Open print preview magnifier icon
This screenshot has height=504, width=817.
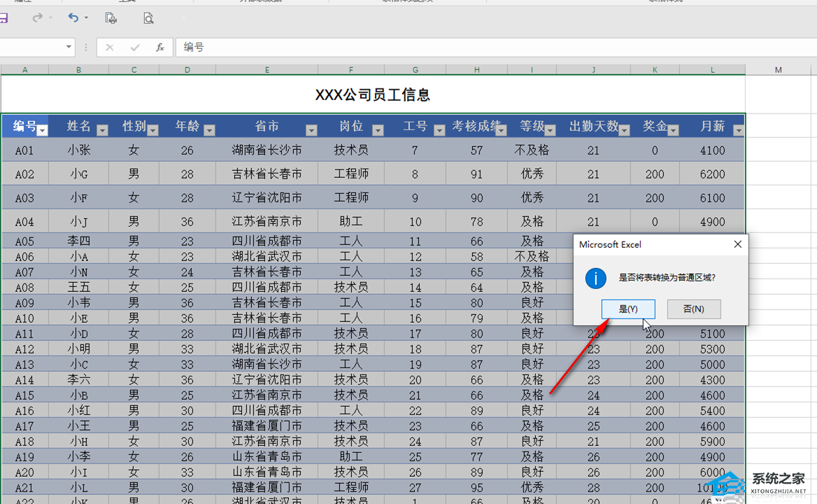coord(148,18)
